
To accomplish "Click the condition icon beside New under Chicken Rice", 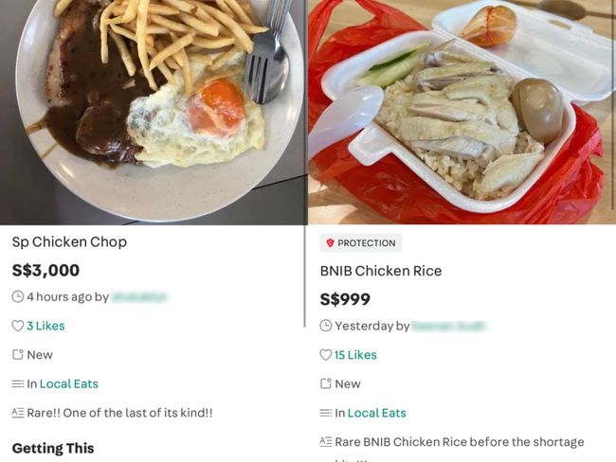I will (x=326, y=383).
